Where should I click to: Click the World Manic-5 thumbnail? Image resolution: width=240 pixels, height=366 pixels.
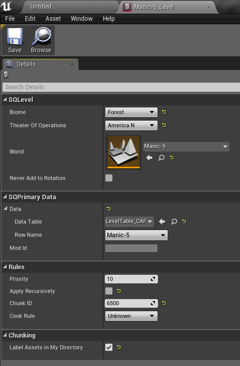click(124, 152)
